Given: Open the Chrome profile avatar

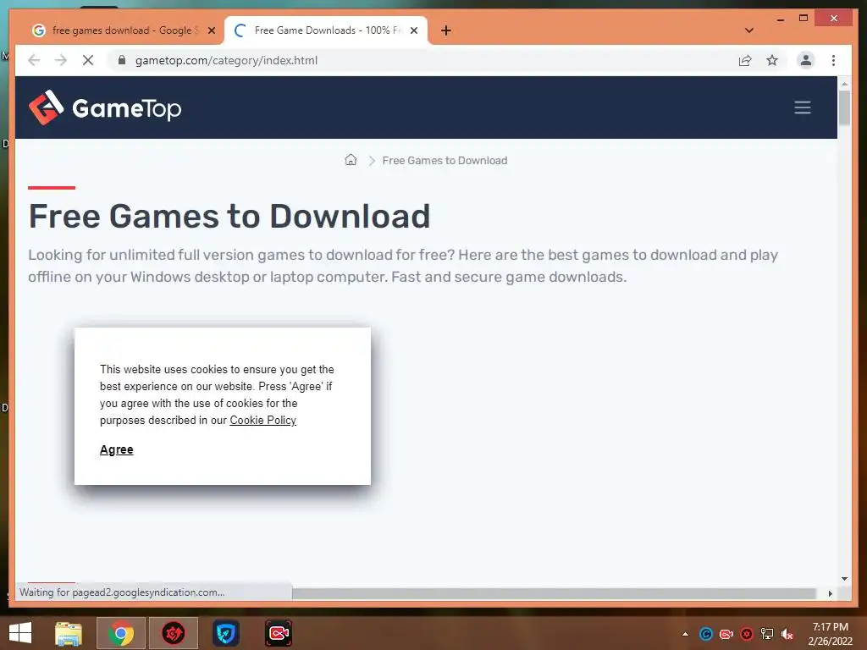Looking at the screenshot, I should (x=806, y=60).
